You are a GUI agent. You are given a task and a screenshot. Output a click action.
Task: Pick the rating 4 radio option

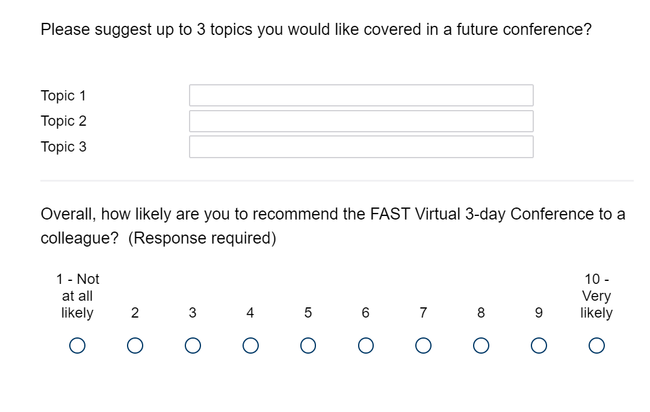pyautogui.click(x=250, y=345)
